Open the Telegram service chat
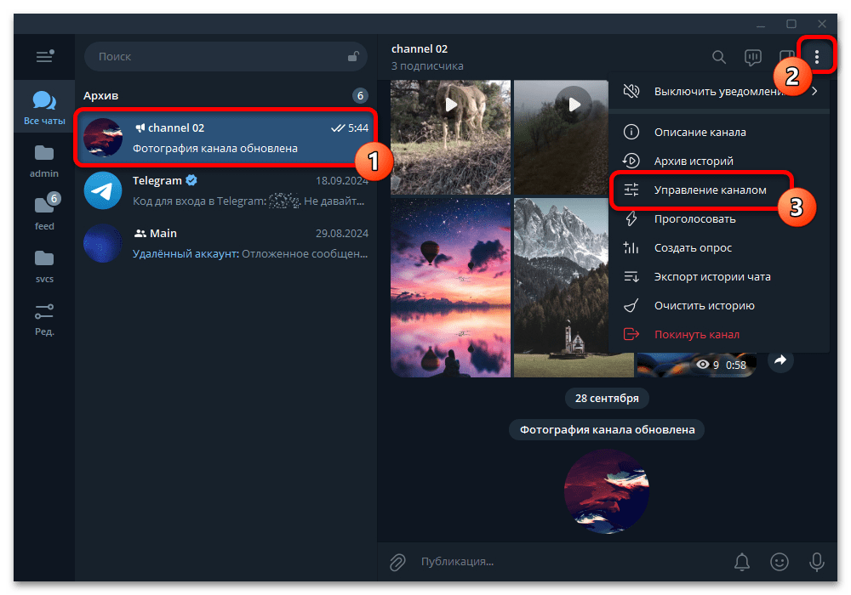 tap(226, 190)
